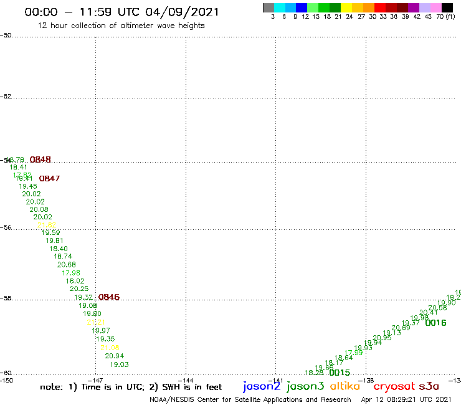Click the pink swatch in the color scale

point(436,7)
